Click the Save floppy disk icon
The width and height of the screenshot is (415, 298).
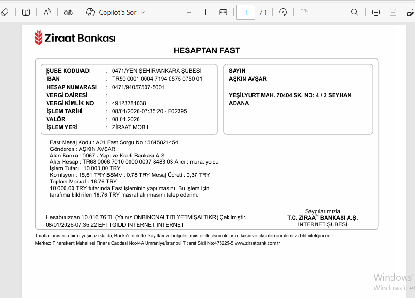393,12
